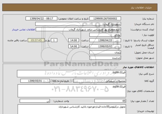Click the label واحد شمارش
Viewport: 162px width, 114px height.
click(x=61, y=101)
